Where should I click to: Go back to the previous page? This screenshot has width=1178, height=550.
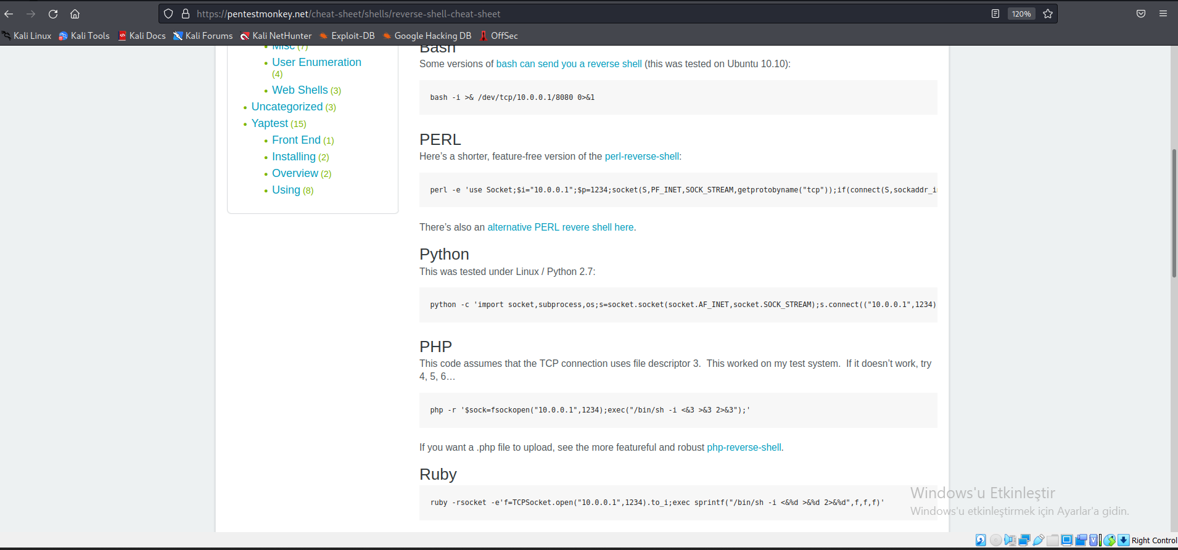(9, 14)
